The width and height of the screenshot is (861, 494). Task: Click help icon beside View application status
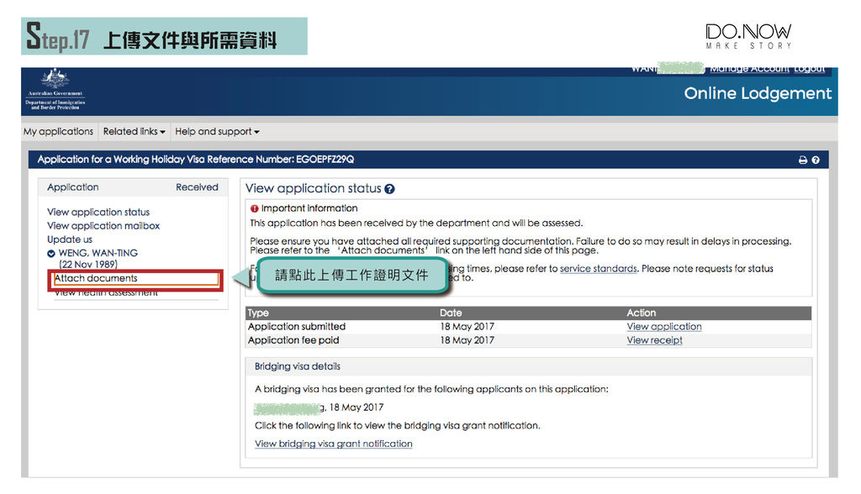point(389,189)
